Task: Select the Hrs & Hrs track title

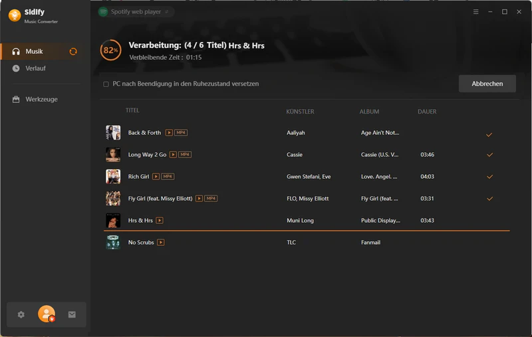Action: click(140, 221)
